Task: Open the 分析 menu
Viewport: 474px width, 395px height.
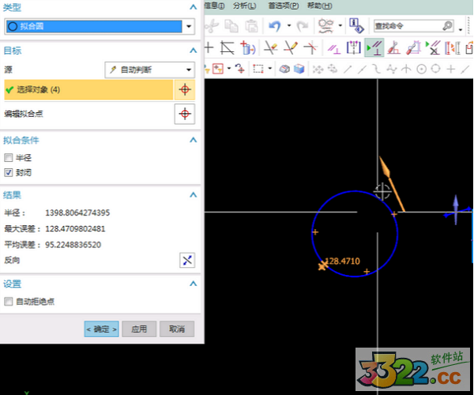Action: (x=244, y=6)
